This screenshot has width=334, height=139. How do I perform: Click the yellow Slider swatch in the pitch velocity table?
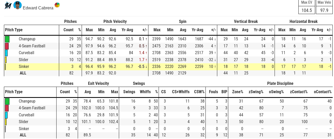coord(6,60)
